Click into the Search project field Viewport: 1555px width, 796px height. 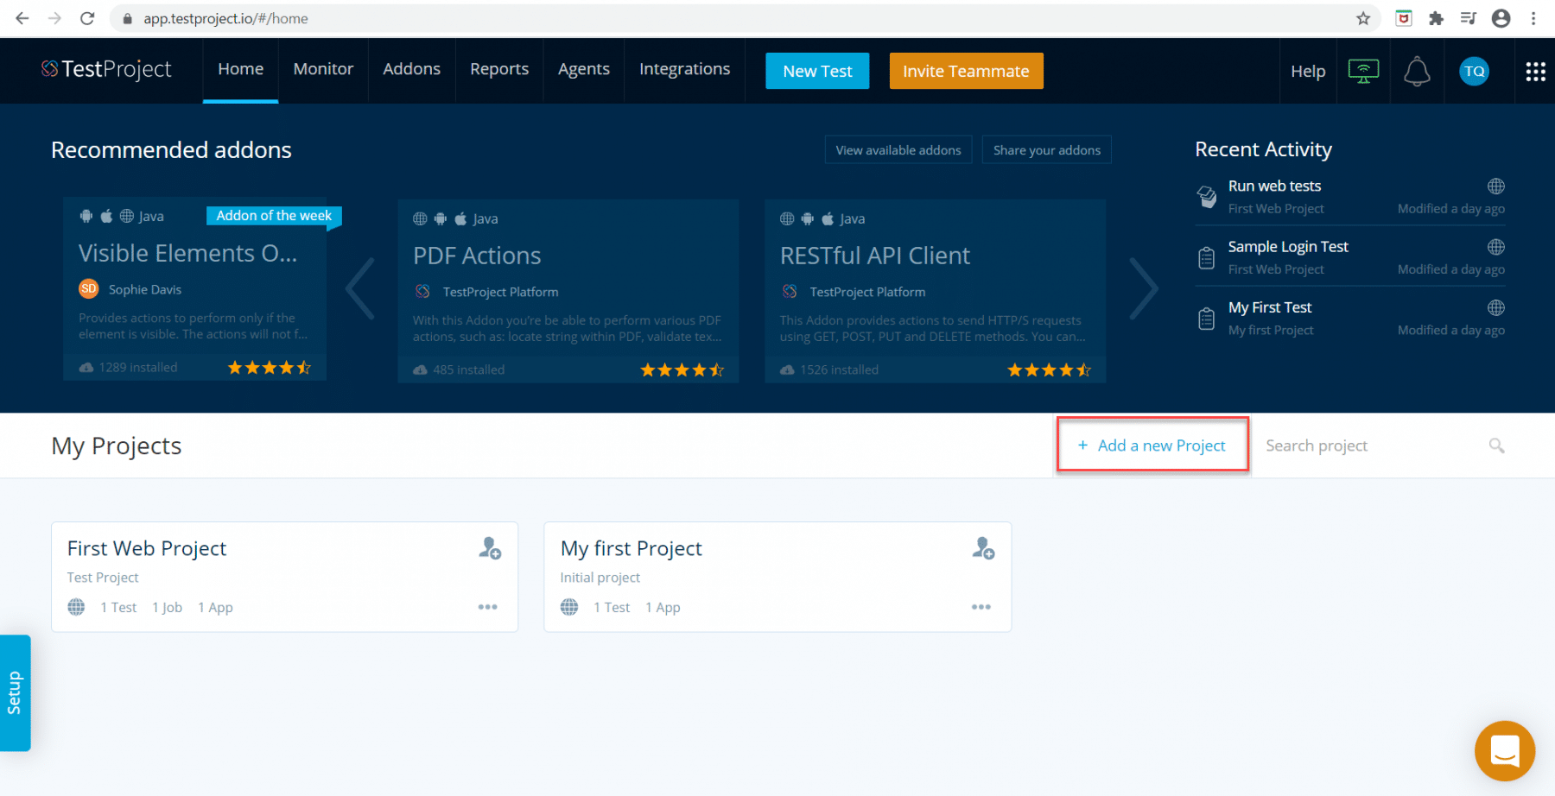1374,445
